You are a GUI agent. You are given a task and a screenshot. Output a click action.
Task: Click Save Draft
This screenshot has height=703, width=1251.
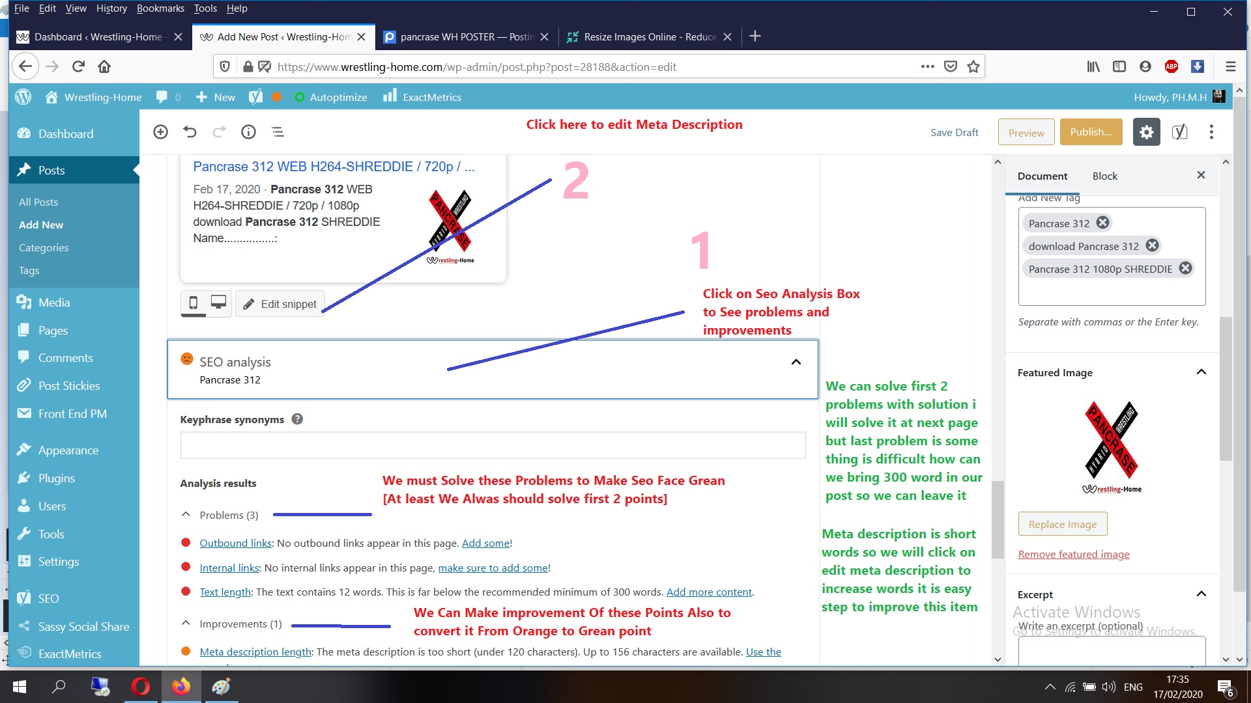pos(954,132)
